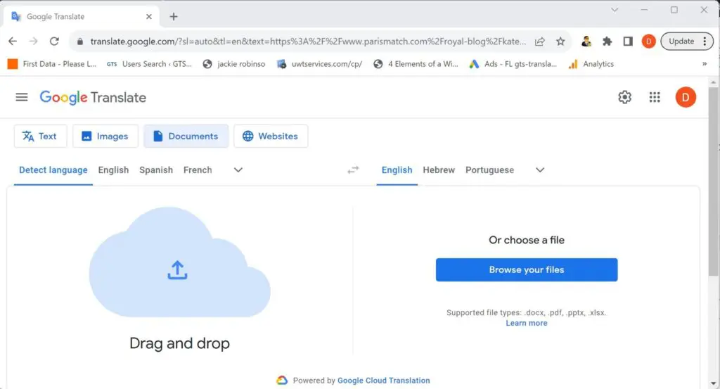Open the Chrome extensions puzzle icon
Screen dimensions: 720x389
(x=607, y=42)
